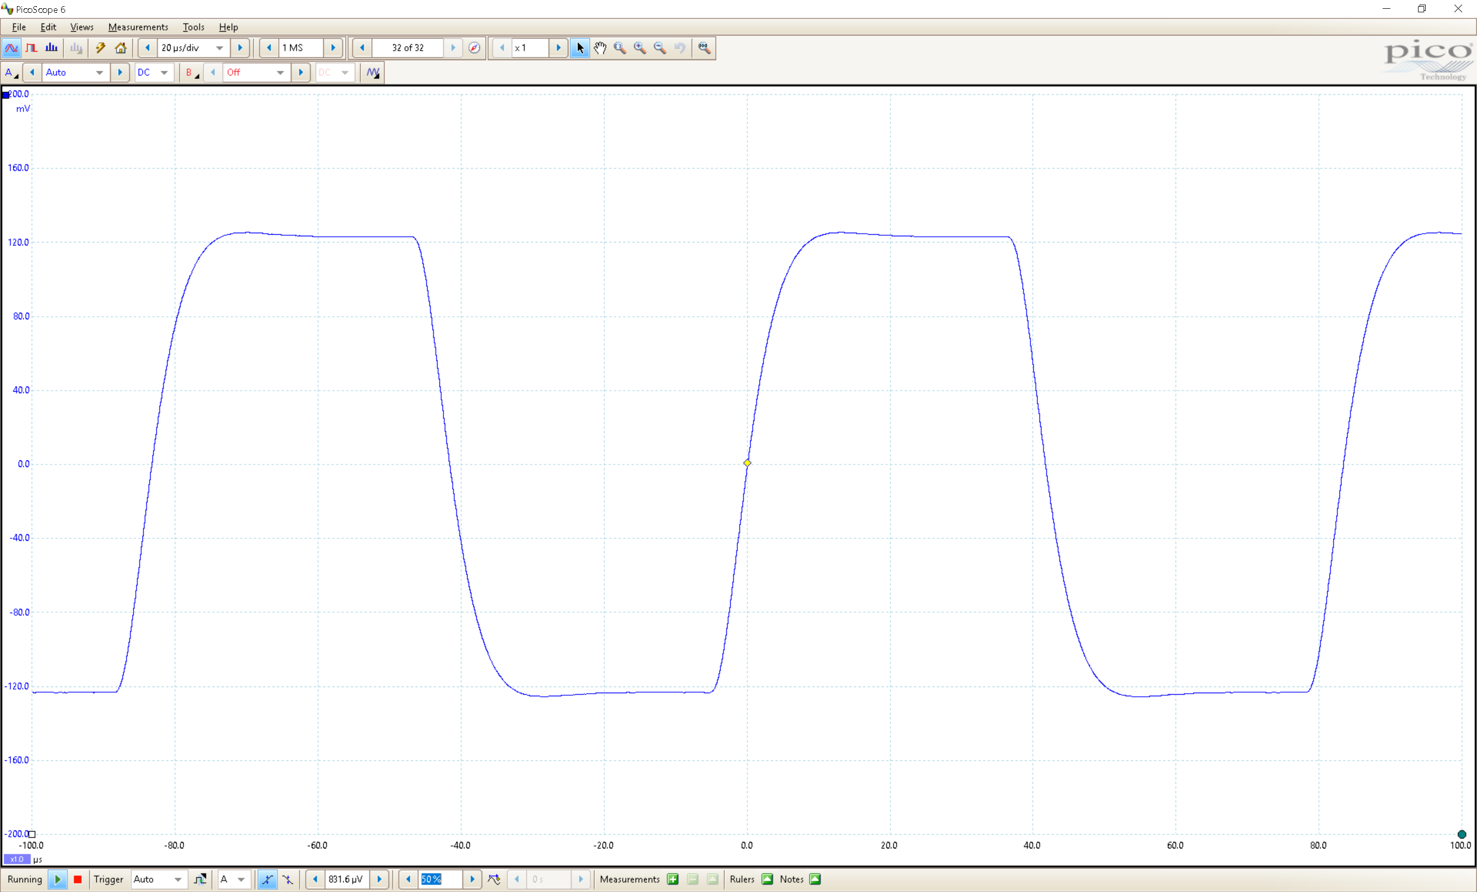
Task: Open the Buffer Navigator compass icon
Action: 474,48
